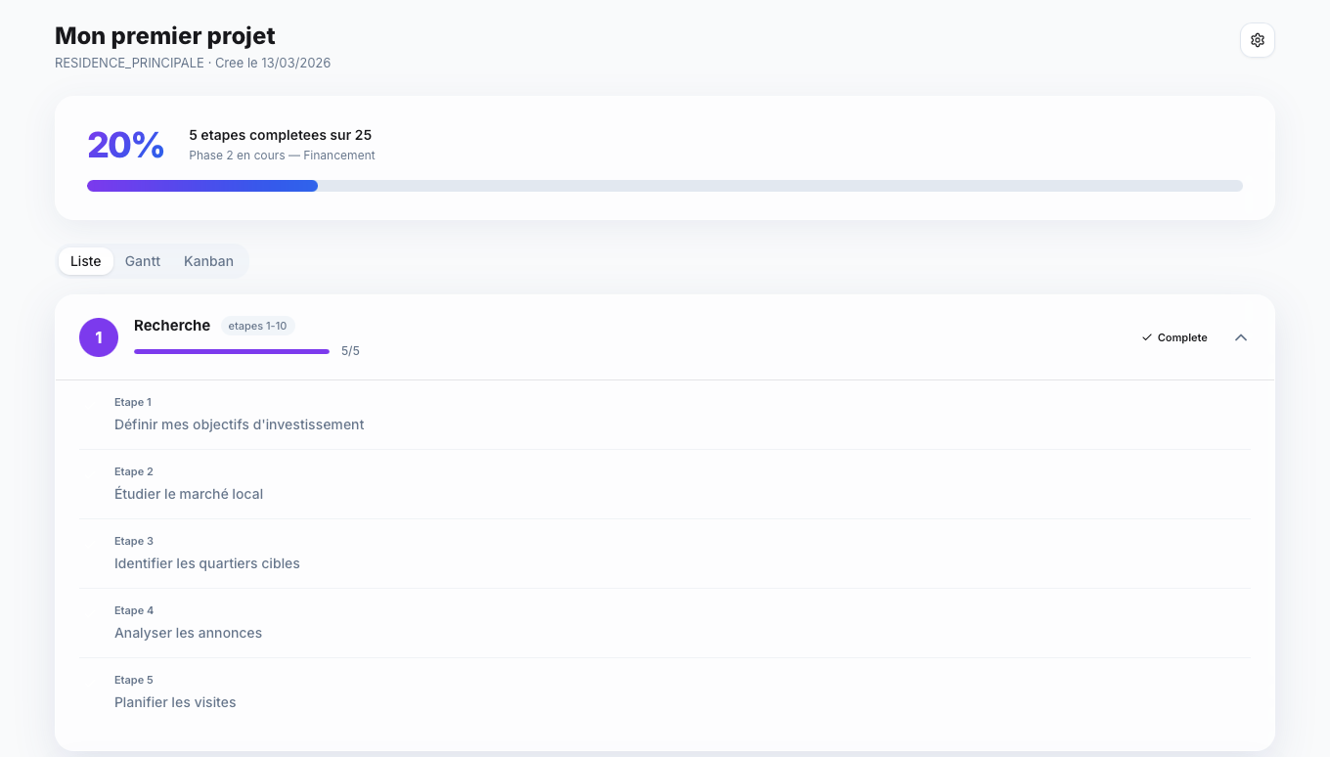
Task: Click the "Mon premier projet" title
Action: (165, 36)
